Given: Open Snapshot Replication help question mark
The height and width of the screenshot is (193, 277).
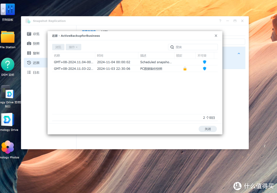Looking at the screenshot, I should [x=220, y=21].
